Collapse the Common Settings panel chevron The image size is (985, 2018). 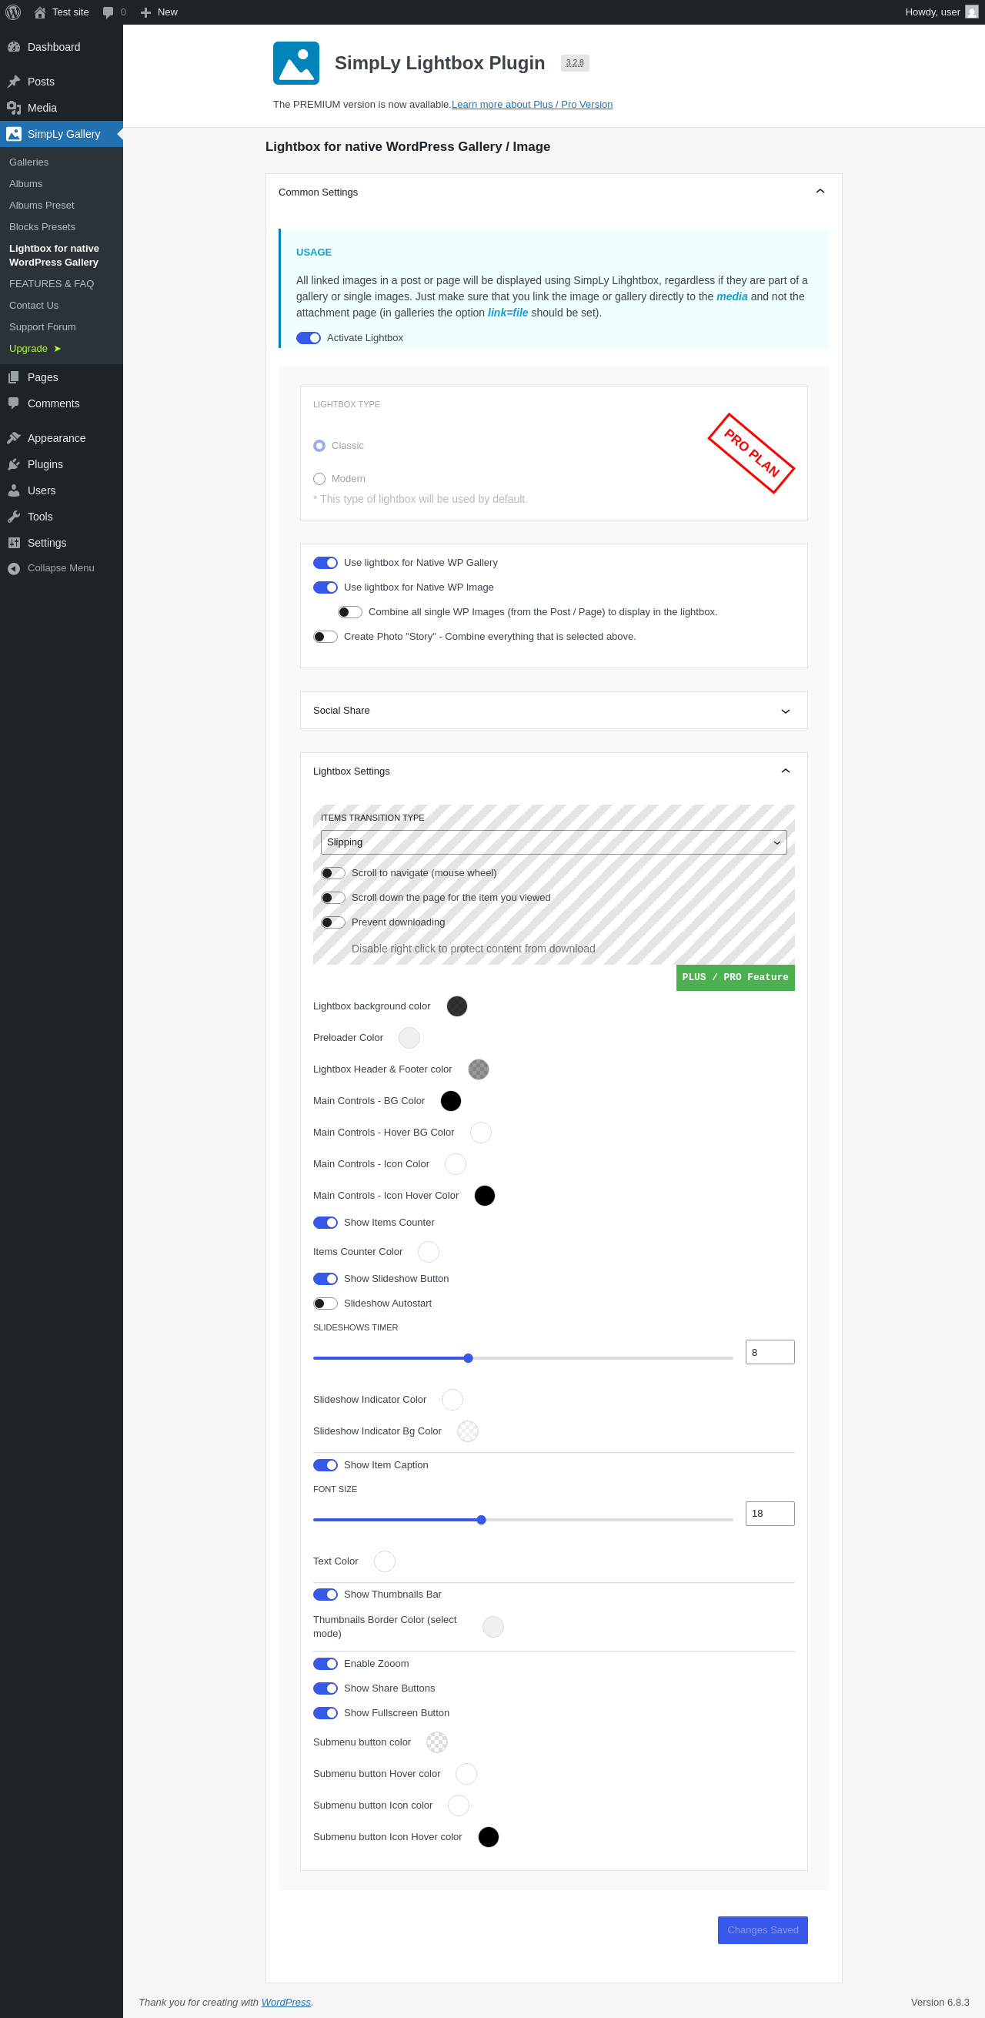point(820,192)
